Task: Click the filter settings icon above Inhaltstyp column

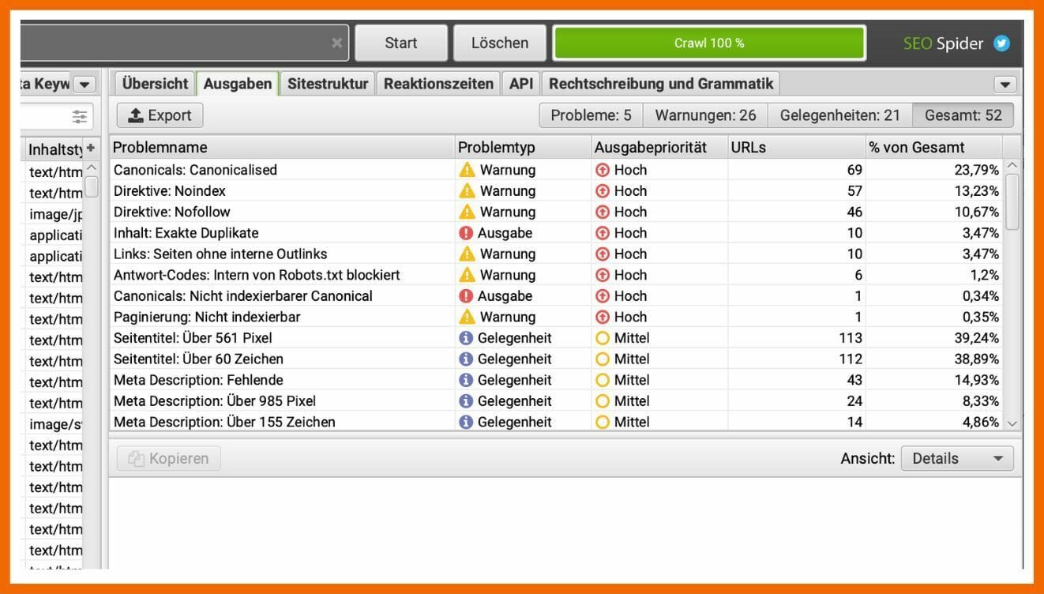Action: pos(79,115)
